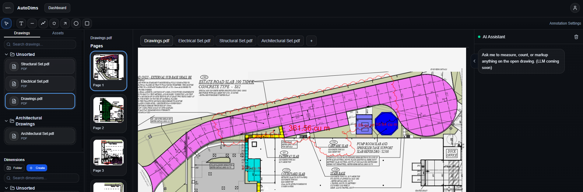Open the Page 2 thumbnail

pyautogui.click(x=108, y=113)
